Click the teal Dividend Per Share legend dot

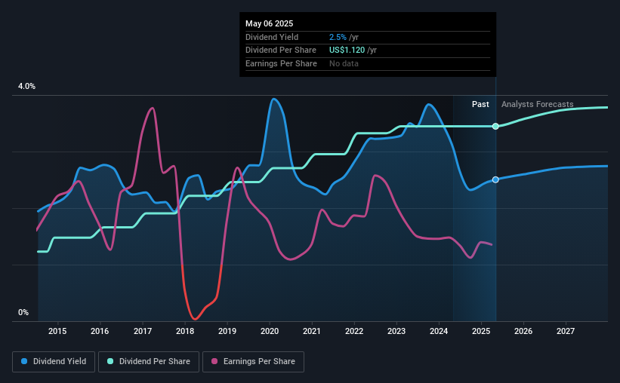pos(110,361)
